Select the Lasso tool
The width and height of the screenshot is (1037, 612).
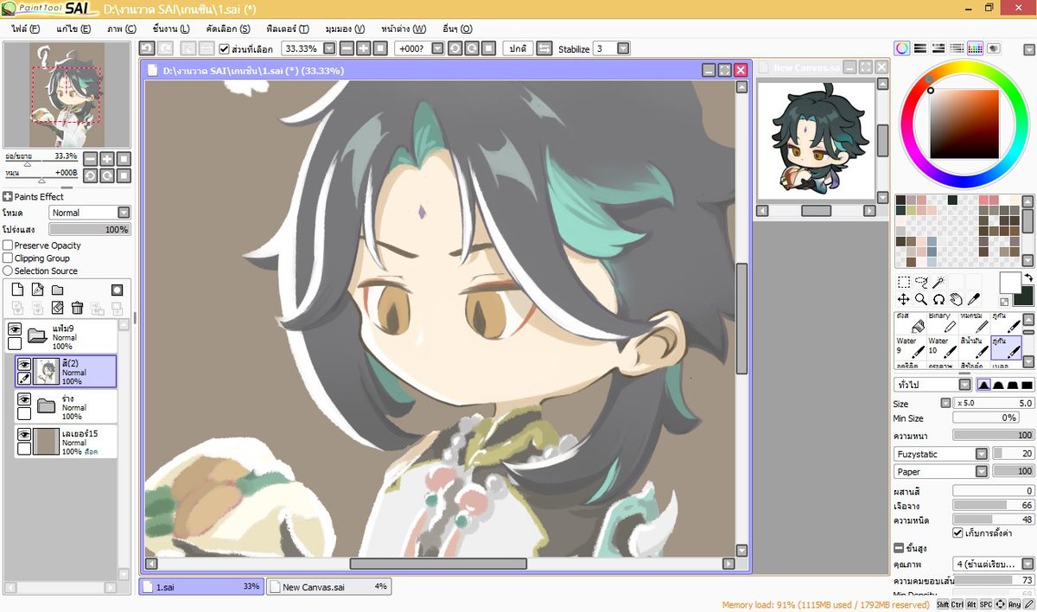(x=920, y=282)
